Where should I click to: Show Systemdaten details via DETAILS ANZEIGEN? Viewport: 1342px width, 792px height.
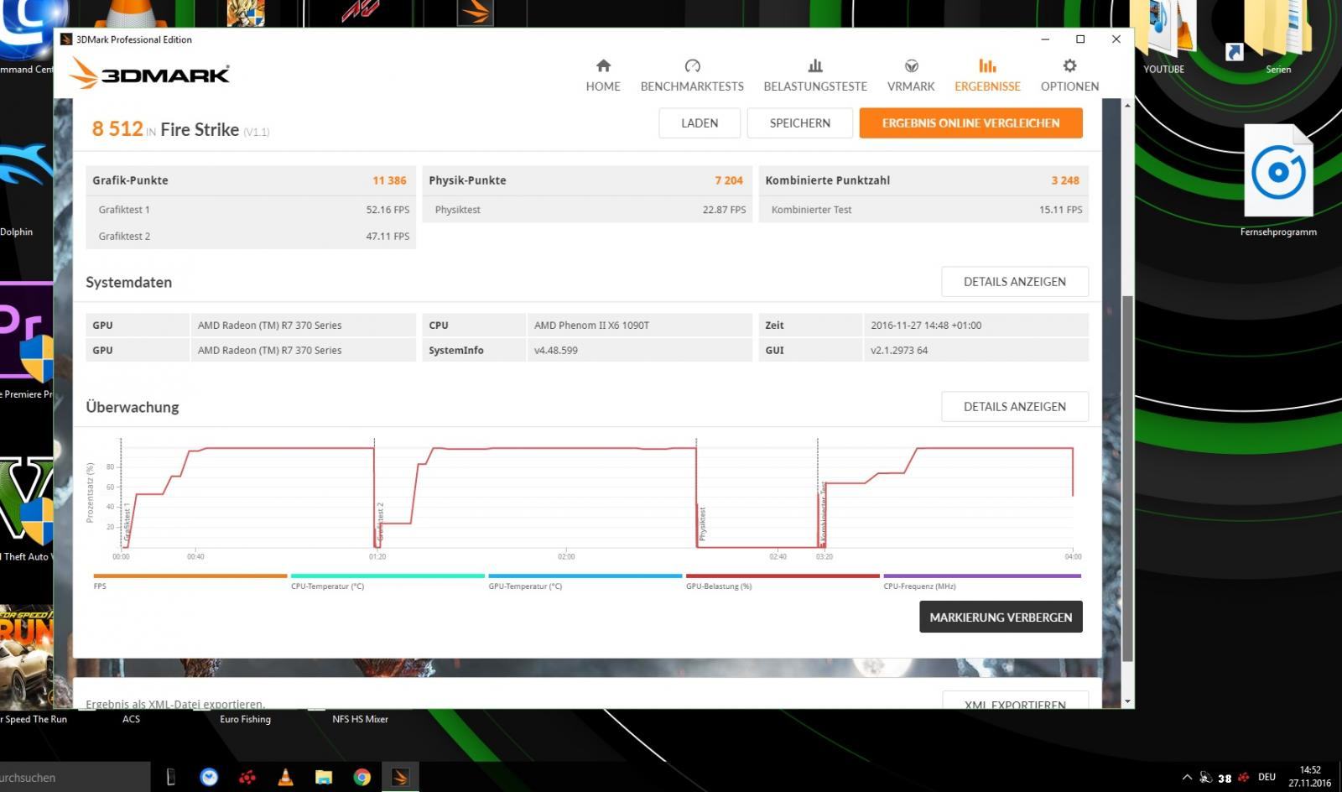[x=1015, y=282]
